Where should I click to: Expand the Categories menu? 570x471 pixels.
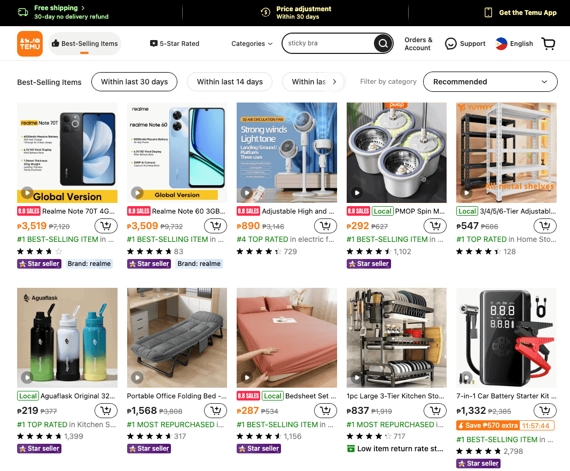pos(252,43)
